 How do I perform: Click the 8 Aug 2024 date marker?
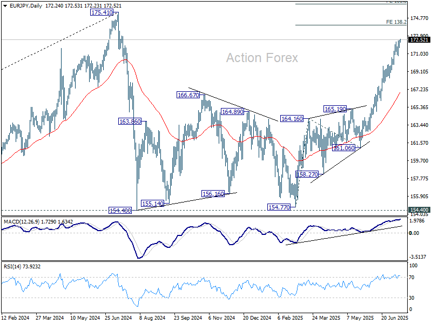click(151, 319)
